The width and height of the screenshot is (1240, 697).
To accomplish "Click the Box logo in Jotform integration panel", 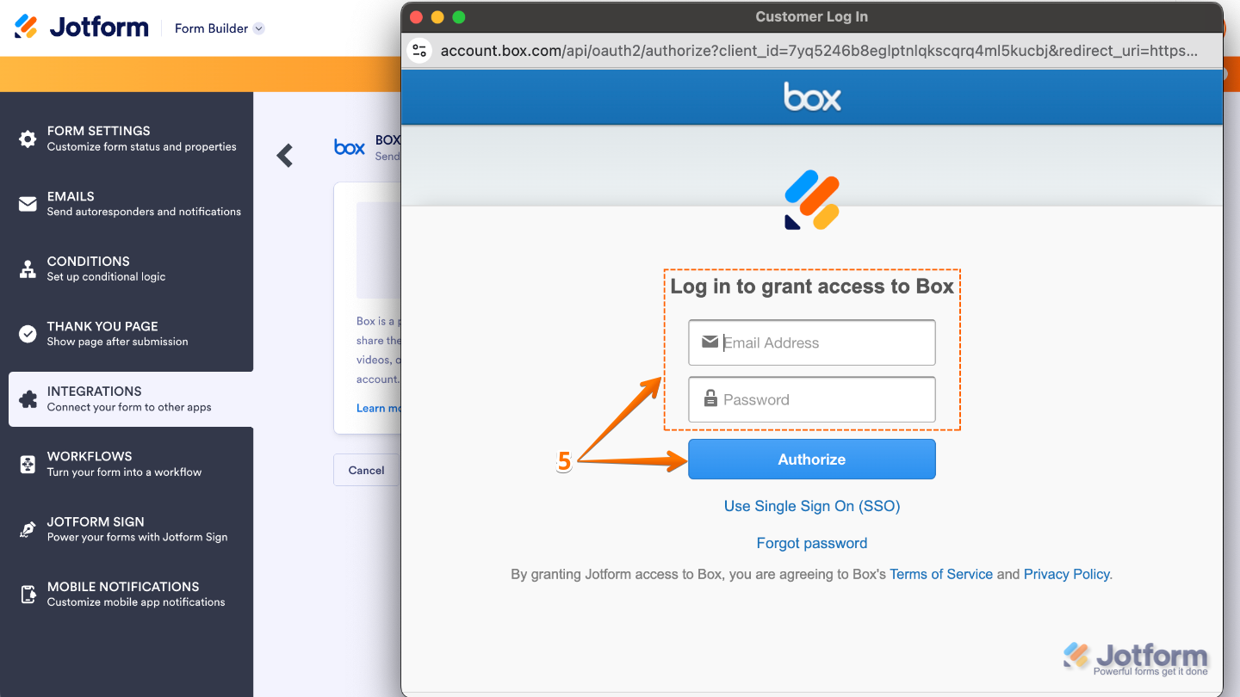I will [350, 147].
